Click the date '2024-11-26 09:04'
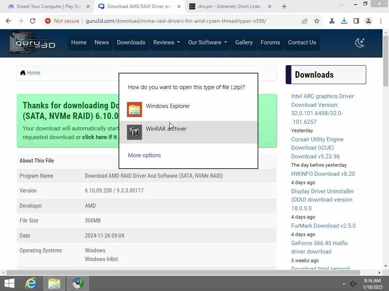The width and height of the screenshot is (389, 291). click(104, 236)
